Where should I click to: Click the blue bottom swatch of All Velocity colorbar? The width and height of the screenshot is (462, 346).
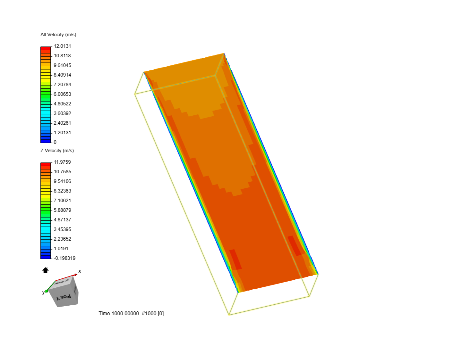pyautogui.click(x=46, y=141)
